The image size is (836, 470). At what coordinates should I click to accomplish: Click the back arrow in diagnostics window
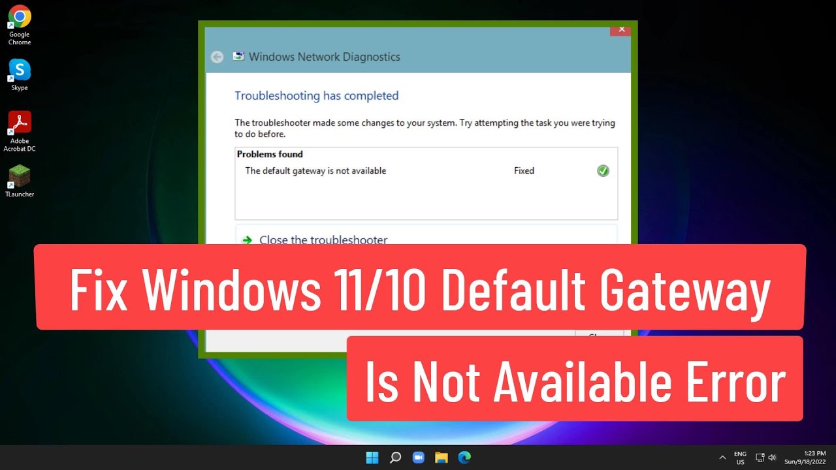tap(217, 57)
